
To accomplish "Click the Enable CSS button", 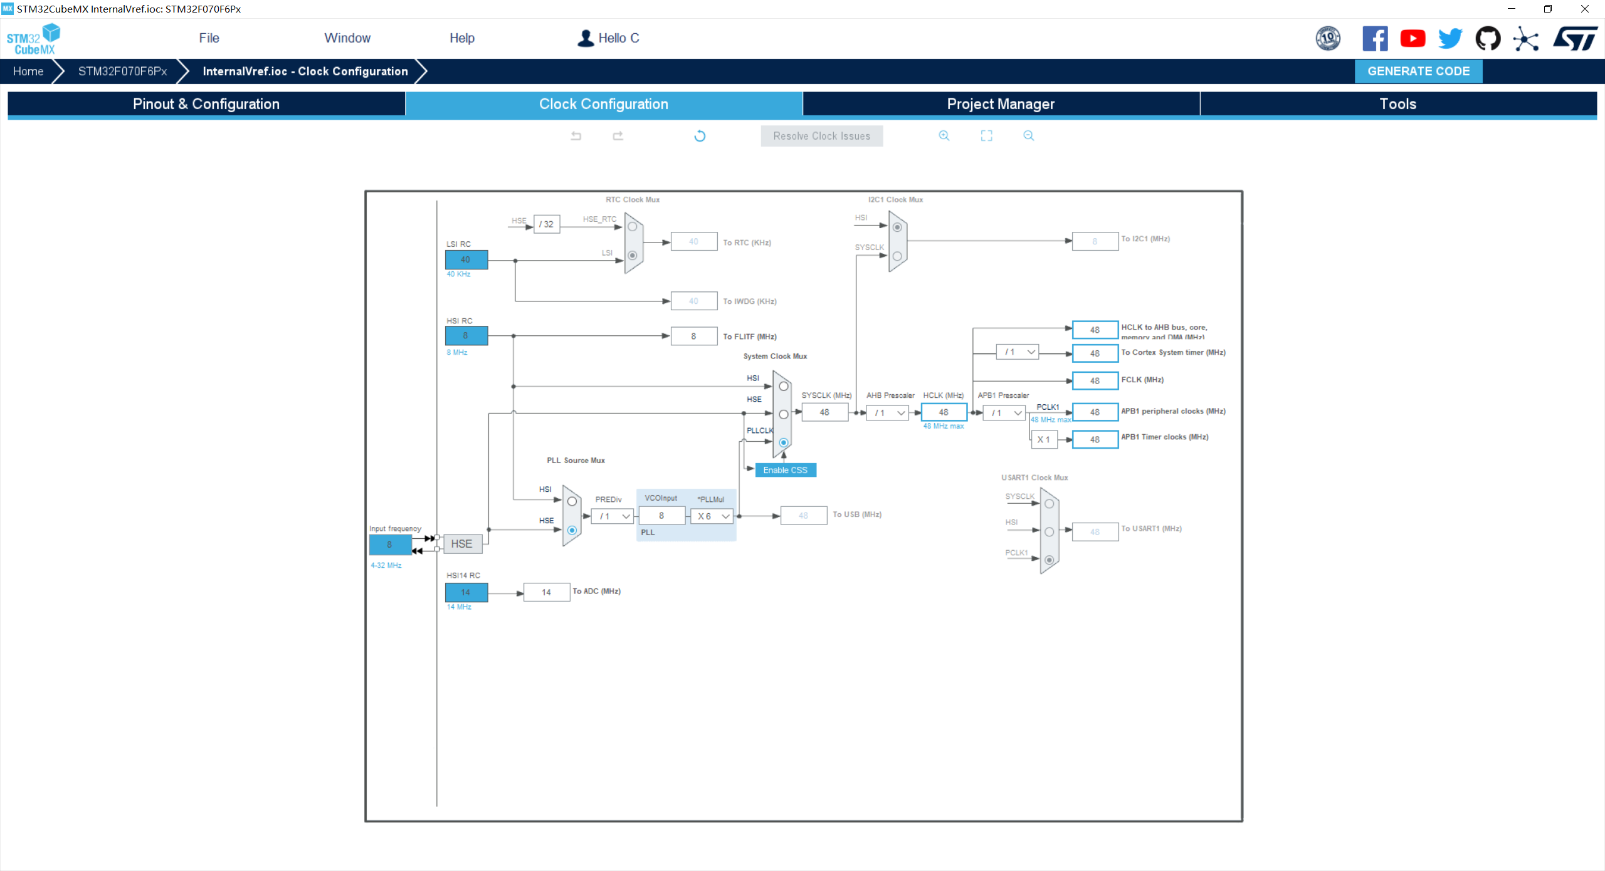I will click(x=785, y=470).
